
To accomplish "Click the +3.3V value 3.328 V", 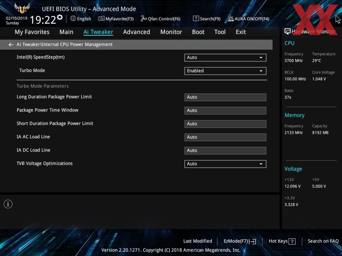I will [291, 205].
